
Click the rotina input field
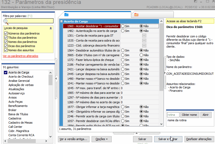click(173, 115)
